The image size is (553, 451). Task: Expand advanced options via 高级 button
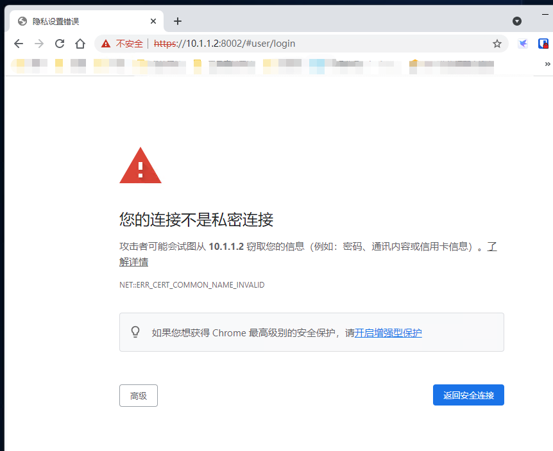point(138,395)
